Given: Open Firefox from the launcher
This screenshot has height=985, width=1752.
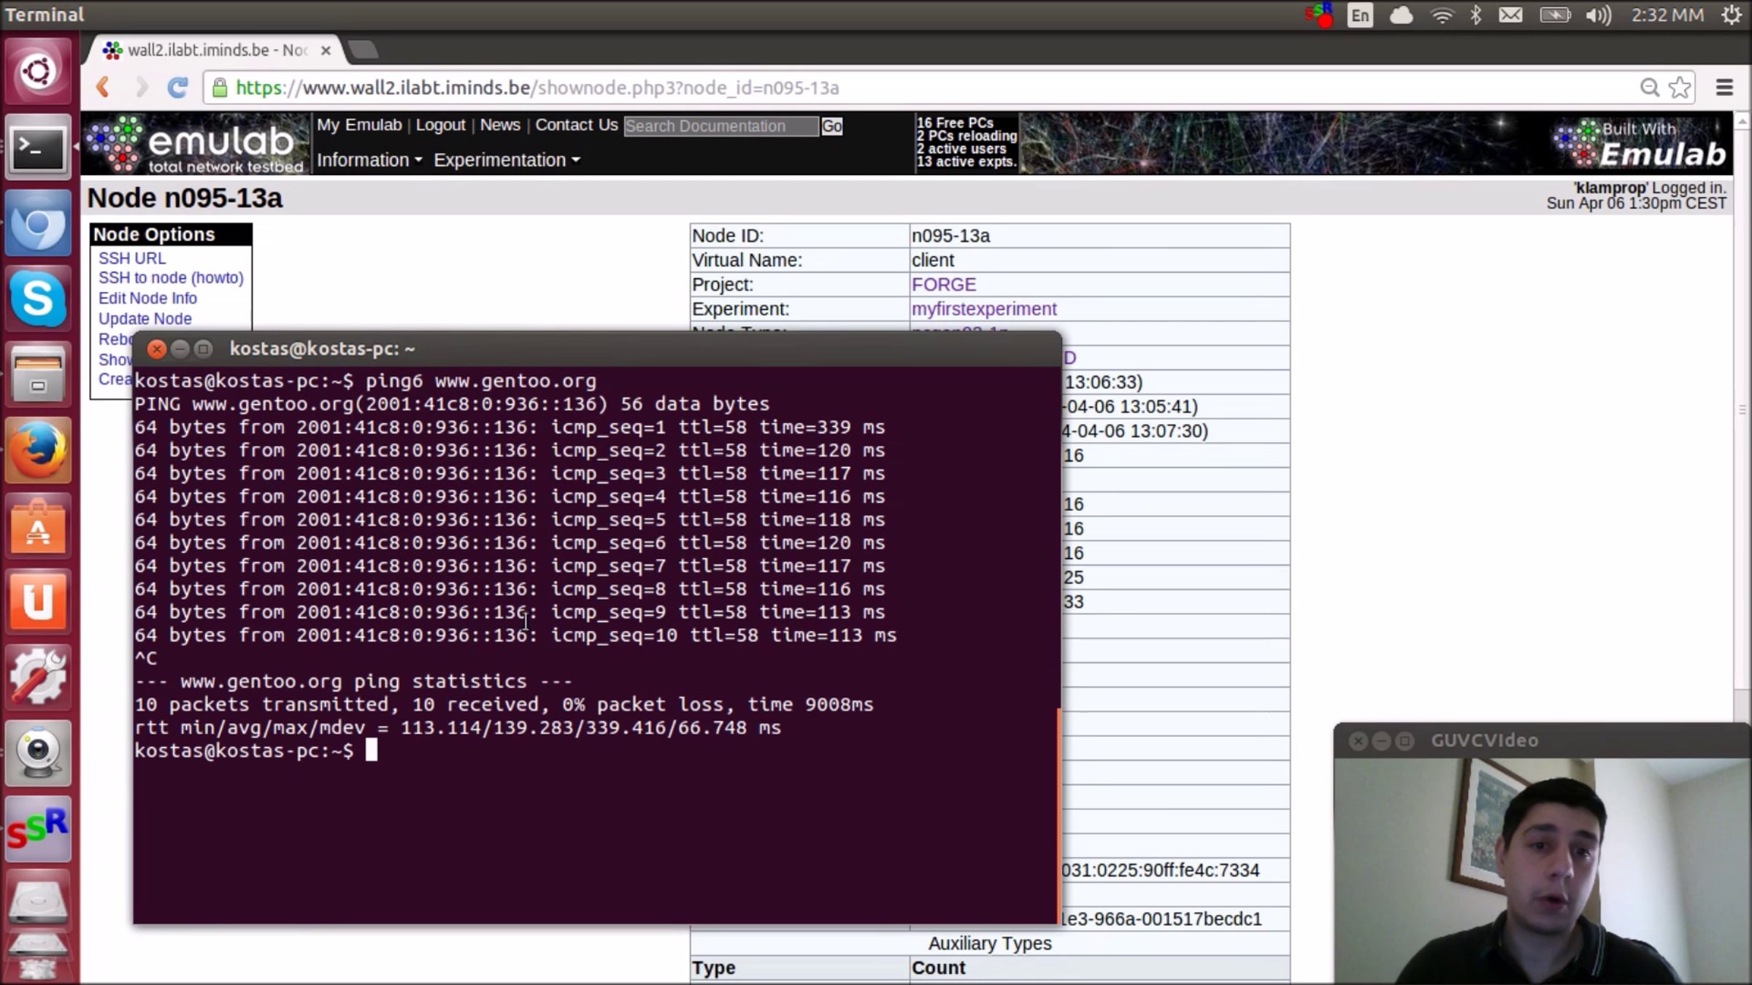Looking at the screenshot, I should 38,450.
